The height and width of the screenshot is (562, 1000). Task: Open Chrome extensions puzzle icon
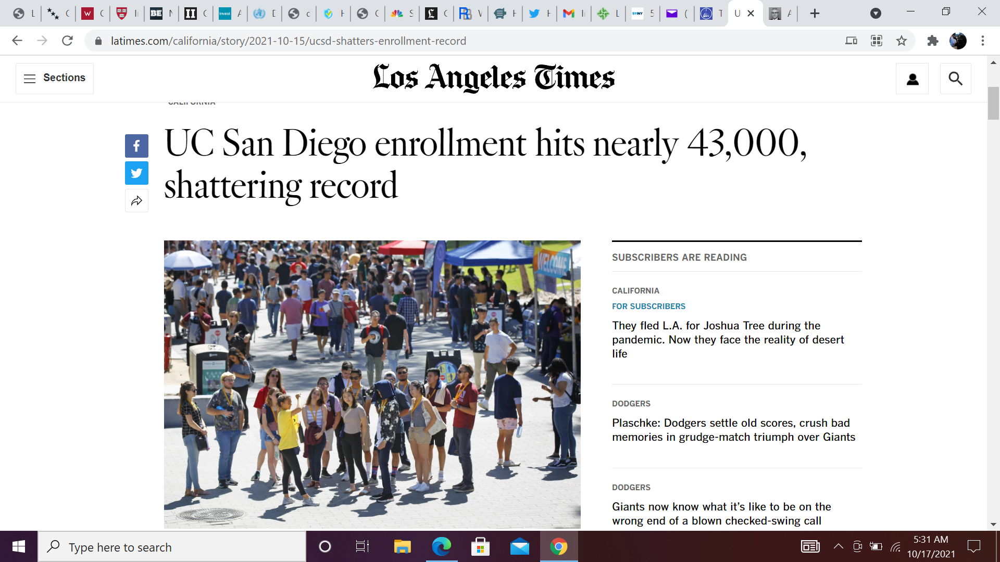[932, 41]
